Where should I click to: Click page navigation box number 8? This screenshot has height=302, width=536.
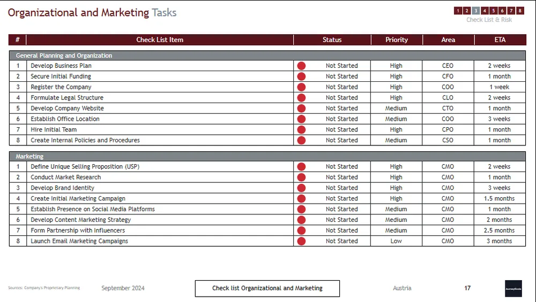coord(520,11)
